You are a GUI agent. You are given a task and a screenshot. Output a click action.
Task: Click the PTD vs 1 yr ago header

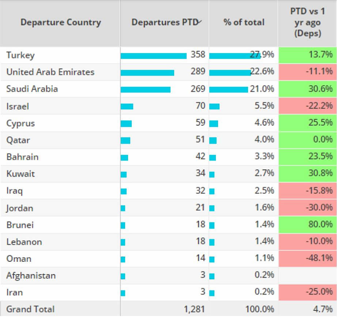307,22
